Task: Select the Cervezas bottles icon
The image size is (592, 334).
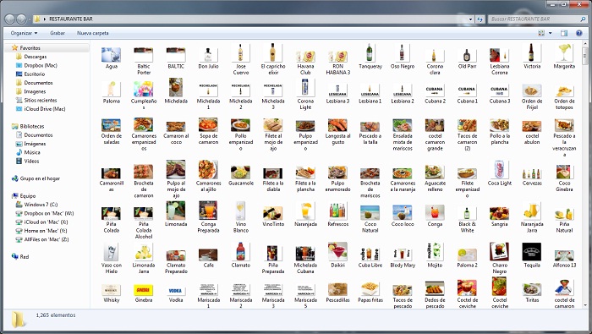Action: click(x=532, y=174)
